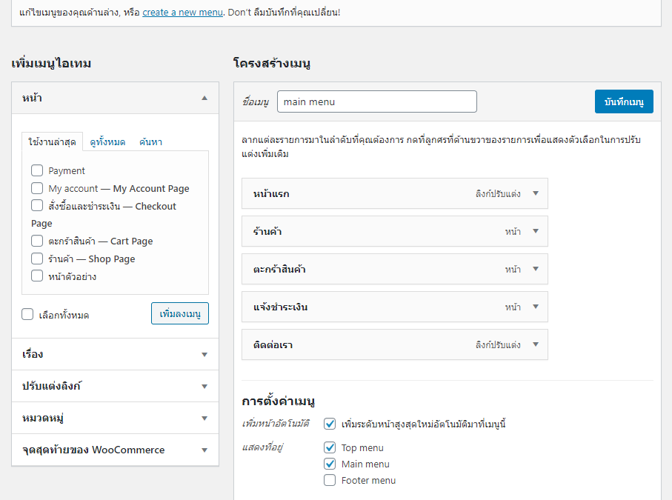Click the บันทึกเมนู save button
Viewport: 672px width, 500px height.
pyautogui.click(x=624, y=101)
